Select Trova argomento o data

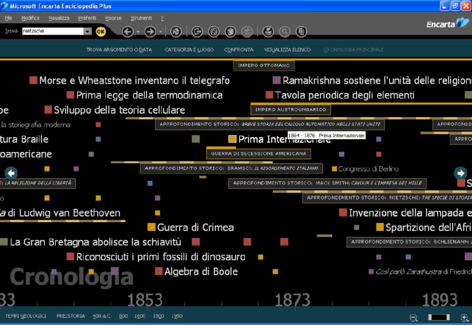(x=119, y=50)
